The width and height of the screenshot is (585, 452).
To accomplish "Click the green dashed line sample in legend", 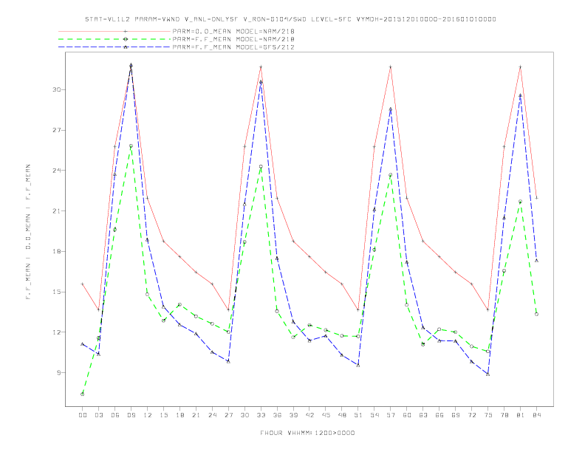I will [x=114, y=39].
